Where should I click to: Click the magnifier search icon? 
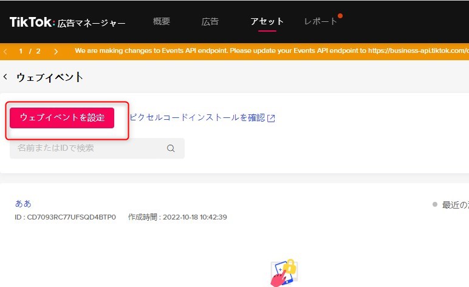[x=171, y=148]
